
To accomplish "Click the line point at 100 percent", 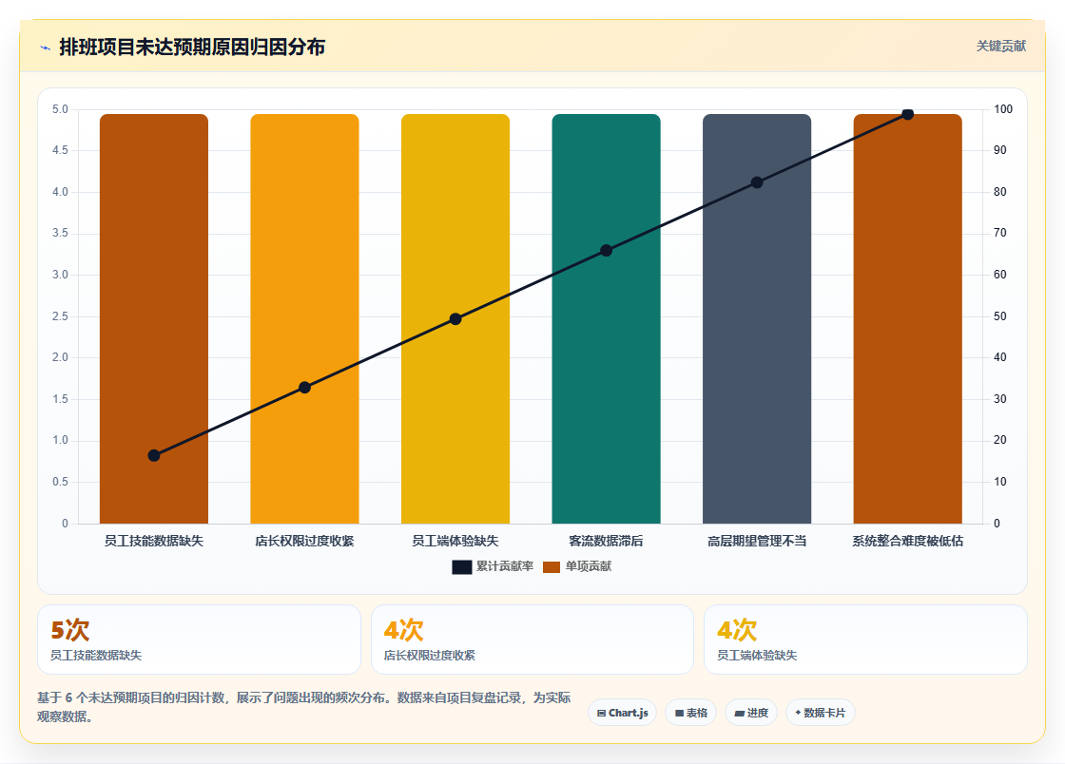I will tap(908, 114).
